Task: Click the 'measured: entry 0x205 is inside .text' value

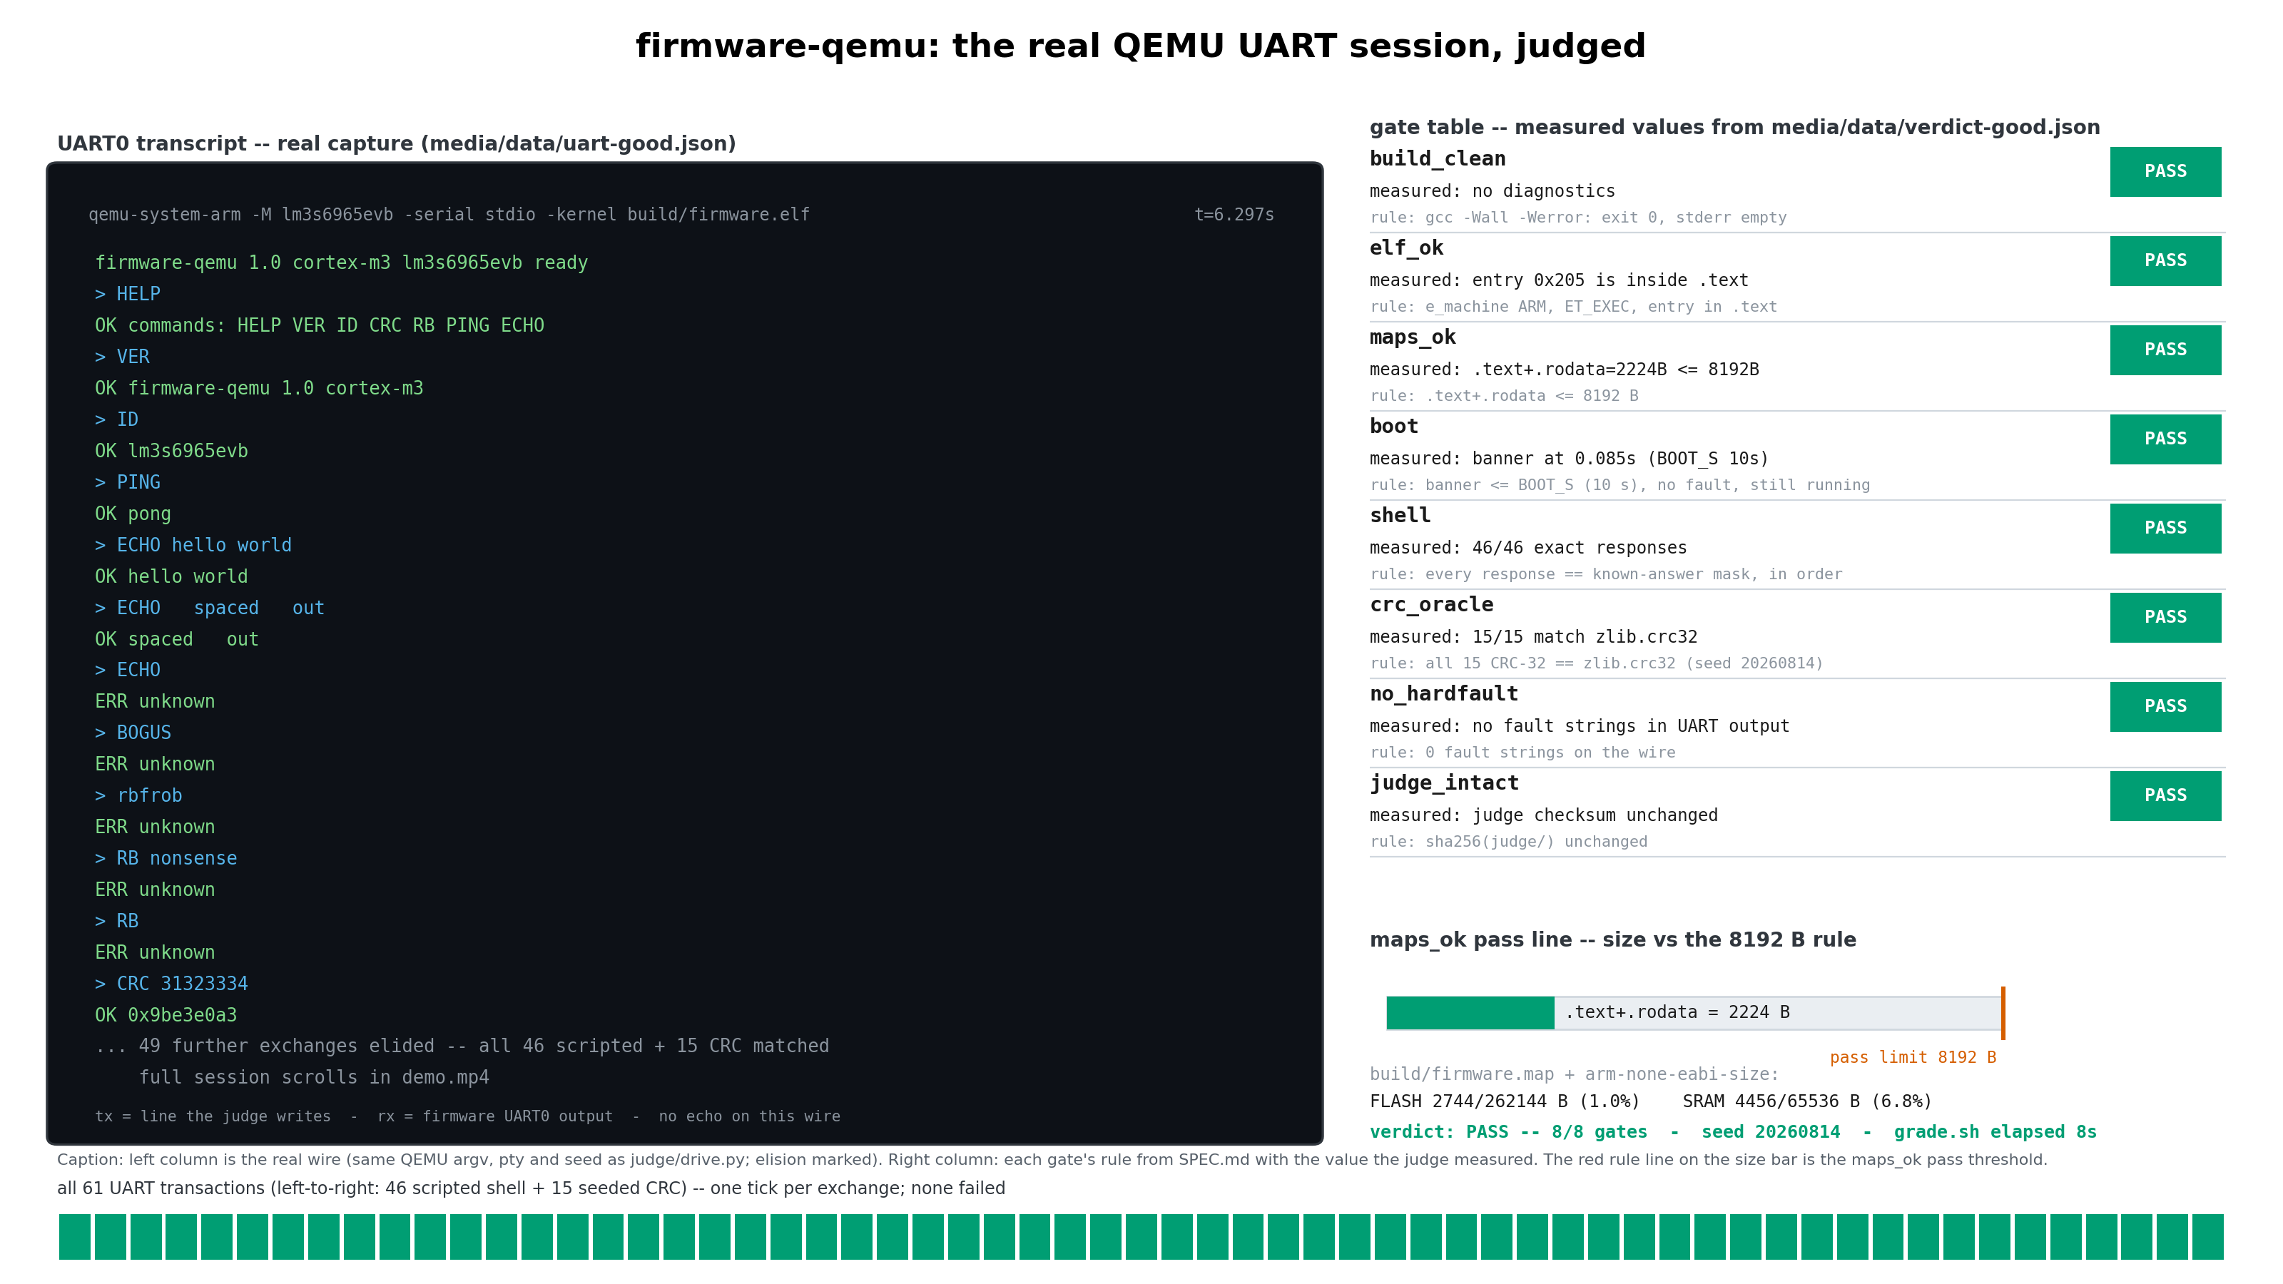Action: [x=1559, y=280]
